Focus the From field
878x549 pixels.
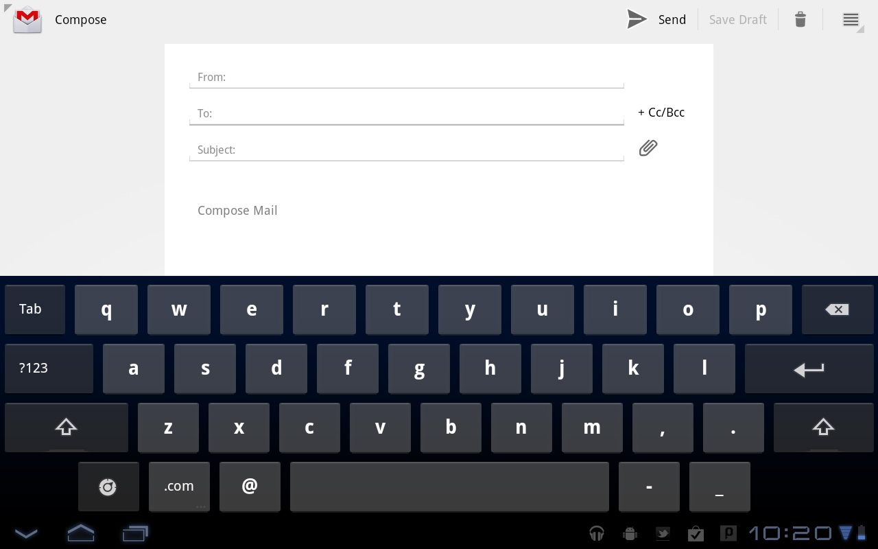407,77
